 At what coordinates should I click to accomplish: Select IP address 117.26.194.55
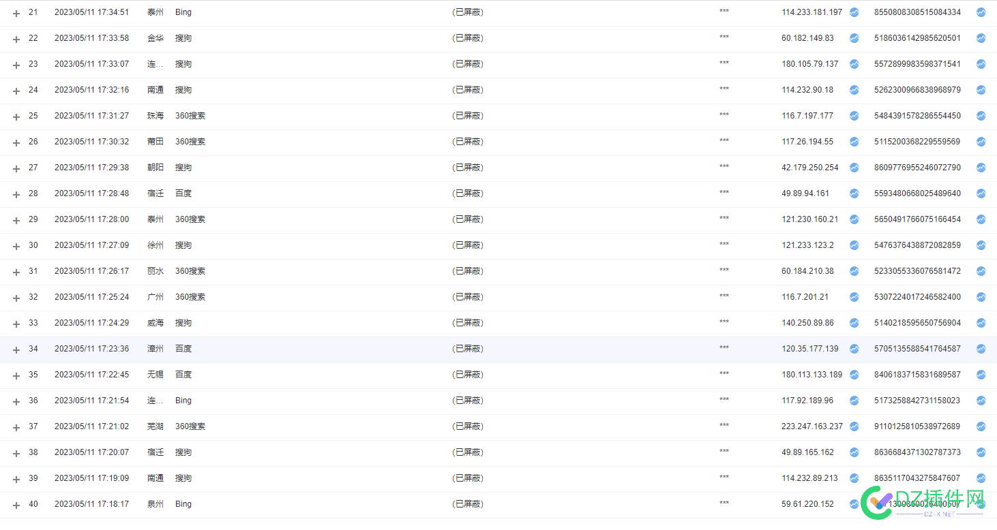[807, 142]
